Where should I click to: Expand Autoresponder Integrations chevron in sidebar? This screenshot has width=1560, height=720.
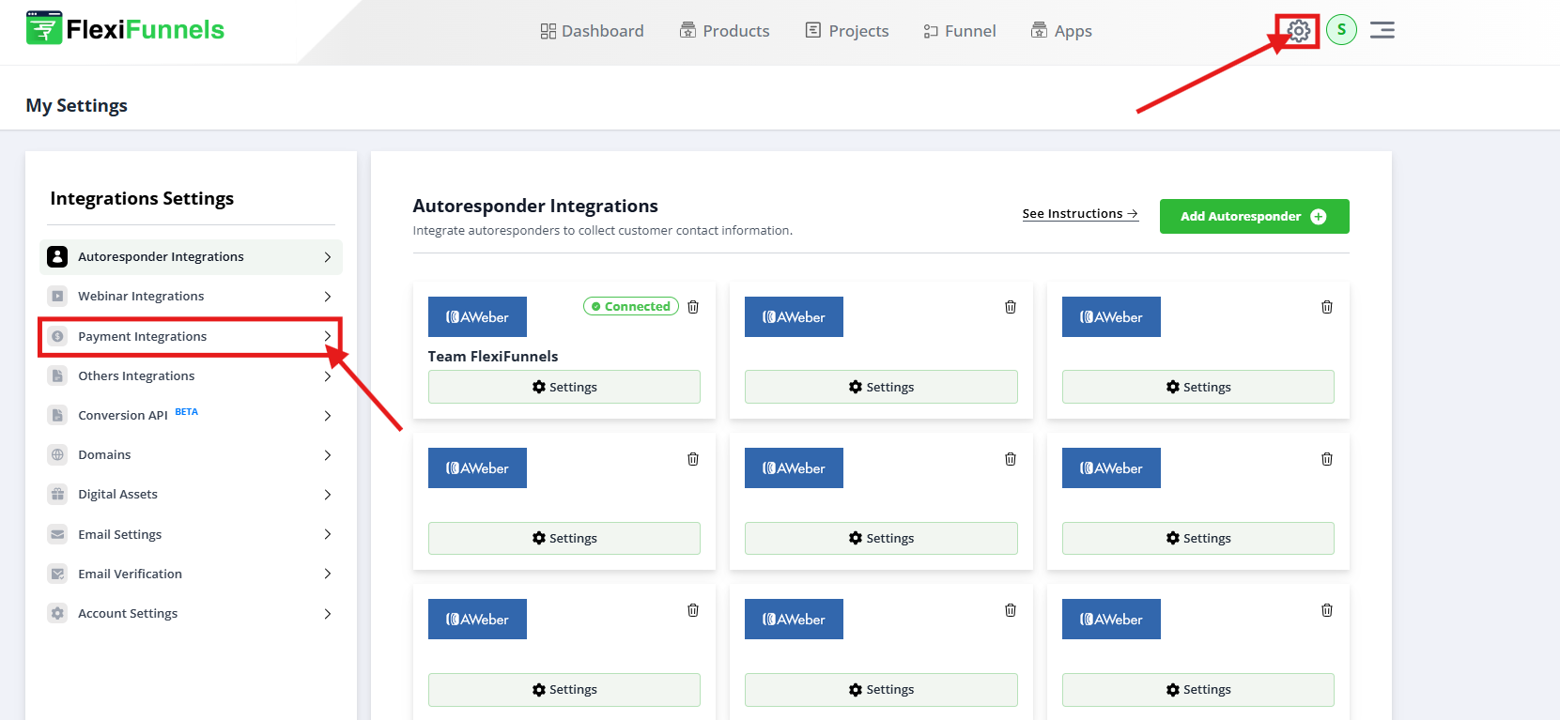coord(328,256)
